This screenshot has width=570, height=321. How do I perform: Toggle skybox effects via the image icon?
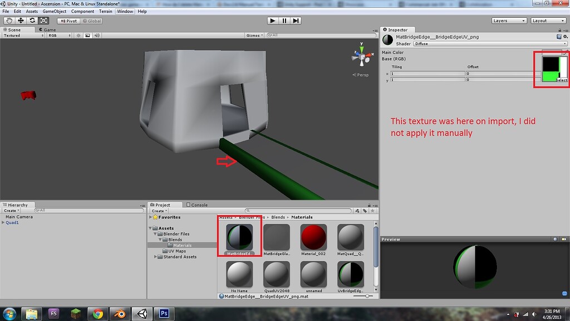point(87,35)
